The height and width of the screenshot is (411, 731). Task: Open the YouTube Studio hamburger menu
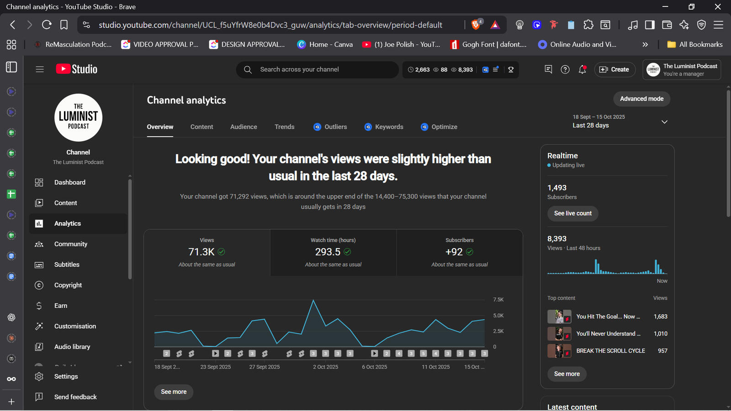40,69
